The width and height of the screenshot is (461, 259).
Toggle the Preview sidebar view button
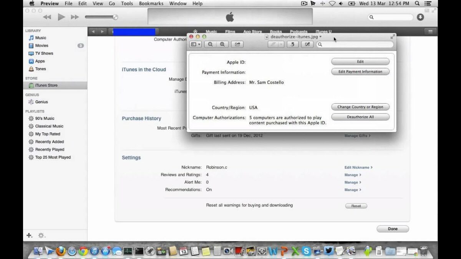pos(193,44)
